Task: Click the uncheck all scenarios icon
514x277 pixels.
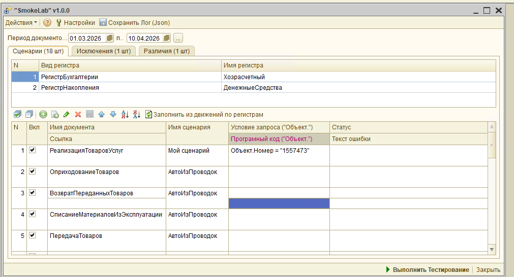Action: click(x=29, y=115)
